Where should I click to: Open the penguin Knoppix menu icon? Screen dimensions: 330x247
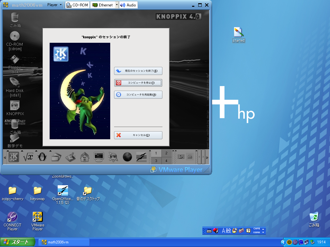pyautogui.click(x=42, y=157)
